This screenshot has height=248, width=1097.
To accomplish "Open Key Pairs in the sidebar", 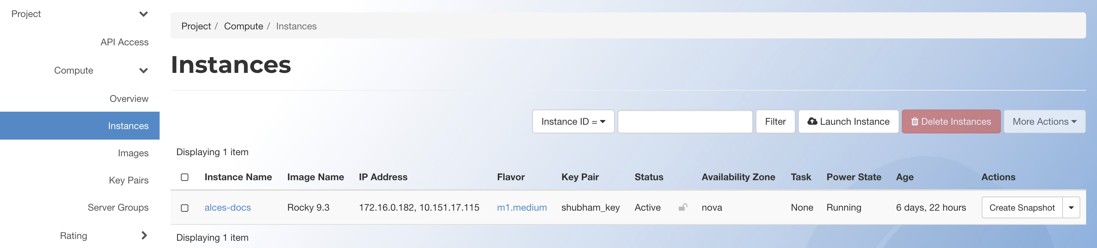I will click(x=129, y=180).
